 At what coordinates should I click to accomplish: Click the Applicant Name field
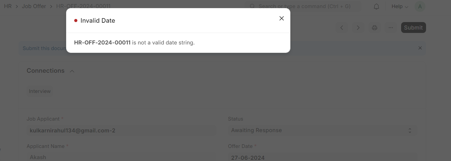pyautogui.click(x=121, y=157)
